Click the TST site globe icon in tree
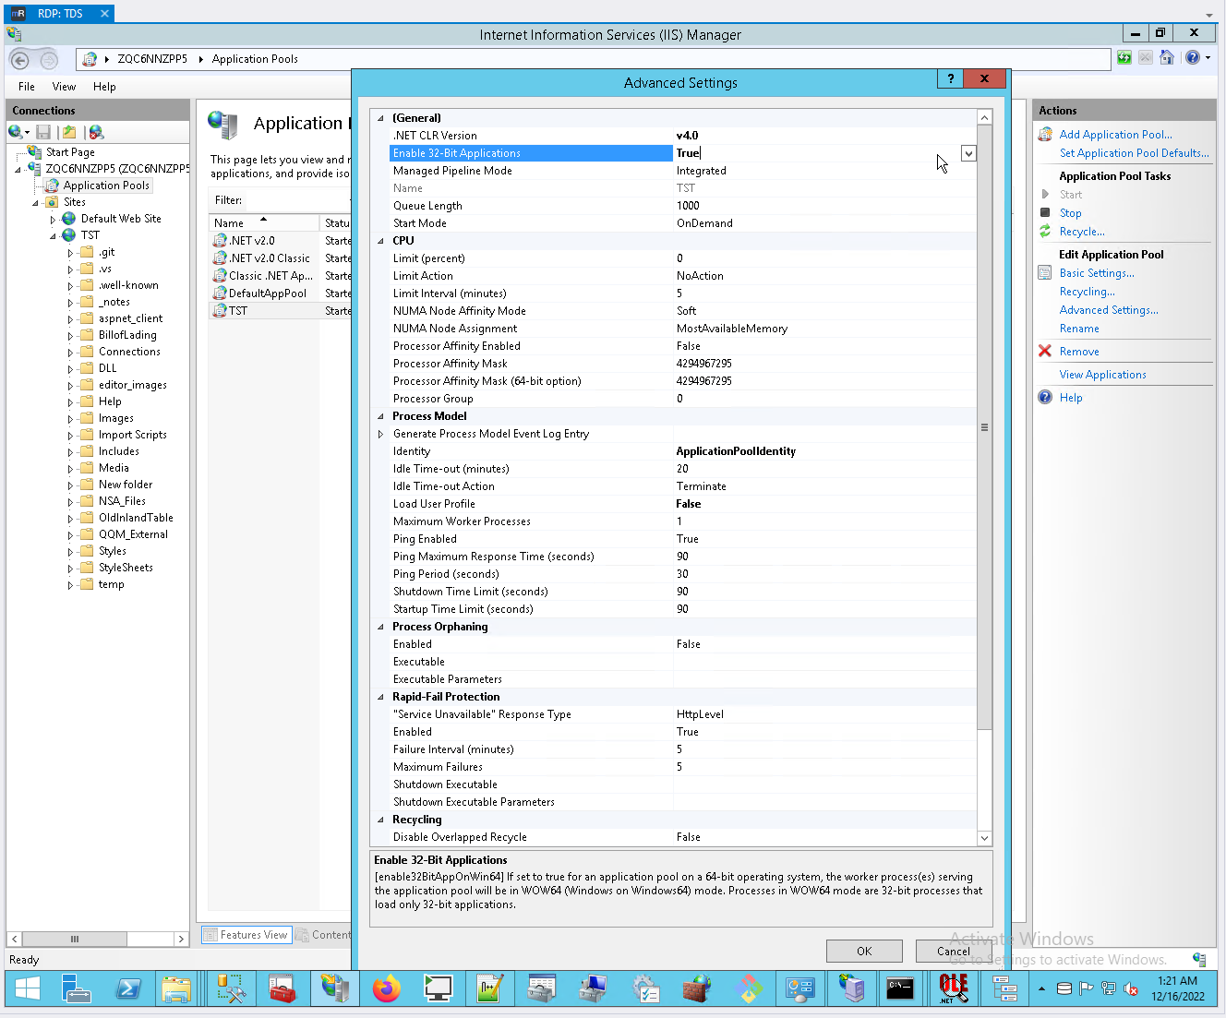The width and height of the screenshot is (1226, 1018). click(x=69, y=235)
